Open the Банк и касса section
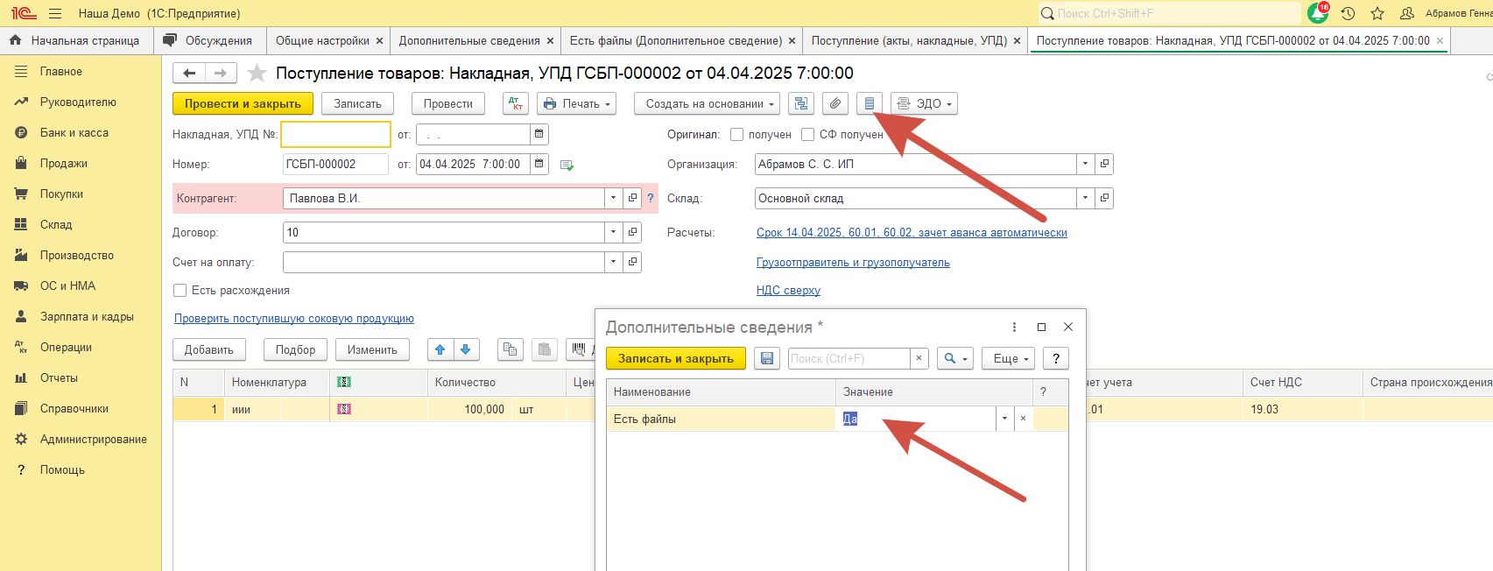1493x571 pixels. click(74, 132)
